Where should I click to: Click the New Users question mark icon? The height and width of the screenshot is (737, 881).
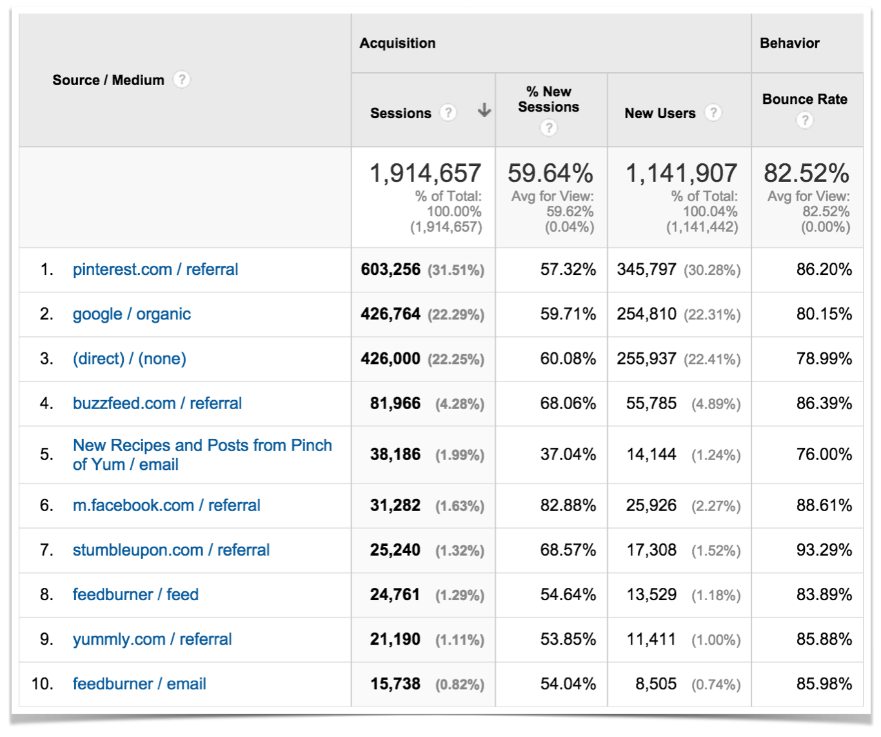click(714, 112)
